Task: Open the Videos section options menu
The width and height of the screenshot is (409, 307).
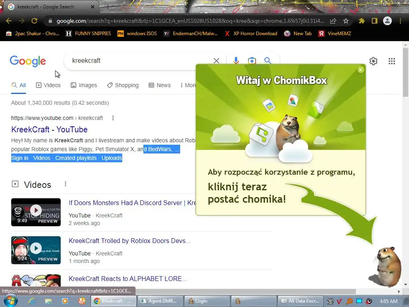Action: pyautogui.click(x=66, y=184)
